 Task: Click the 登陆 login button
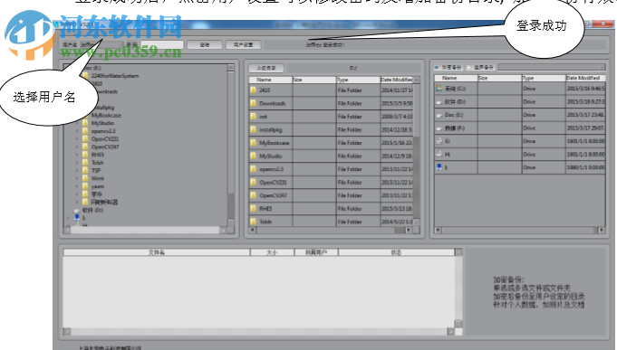click(204, 45)
